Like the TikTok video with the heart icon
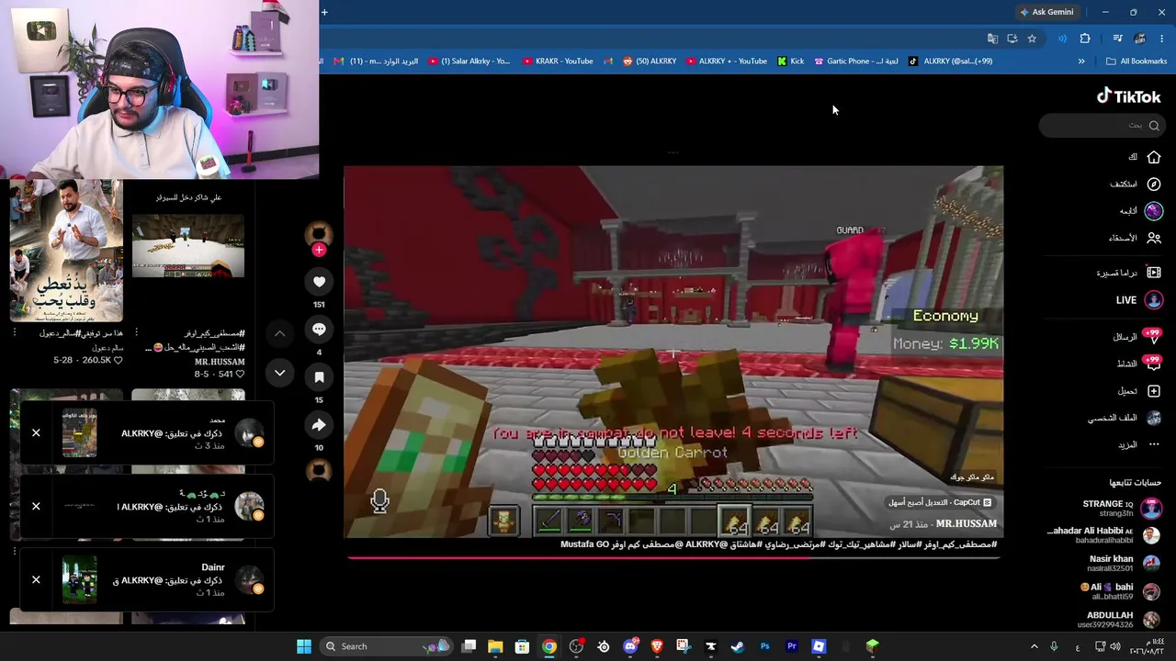1176x661 pixels. click(x=319, y=282)
